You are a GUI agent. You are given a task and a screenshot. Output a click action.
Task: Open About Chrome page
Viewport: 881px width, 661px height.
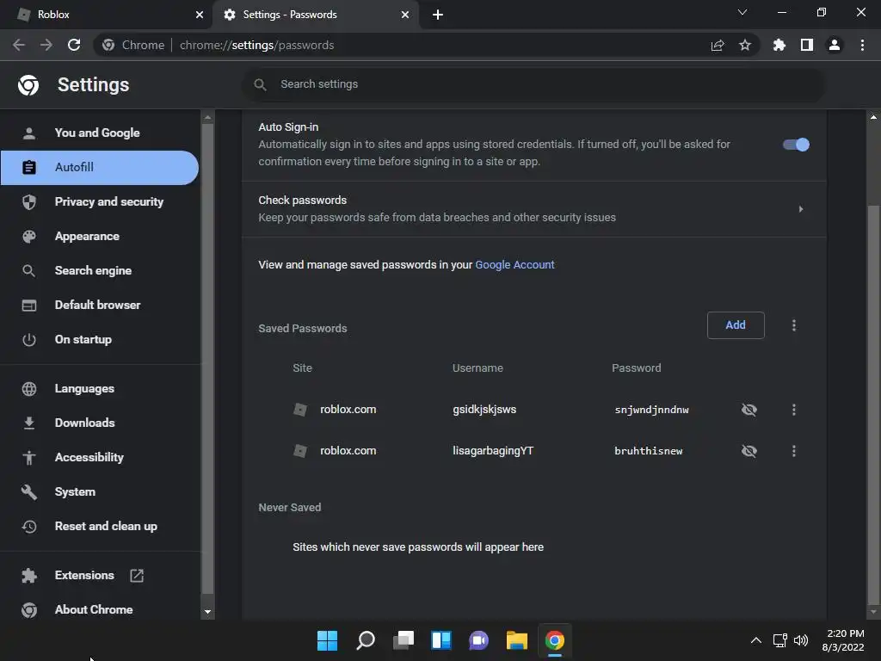[x=100, y=610]
